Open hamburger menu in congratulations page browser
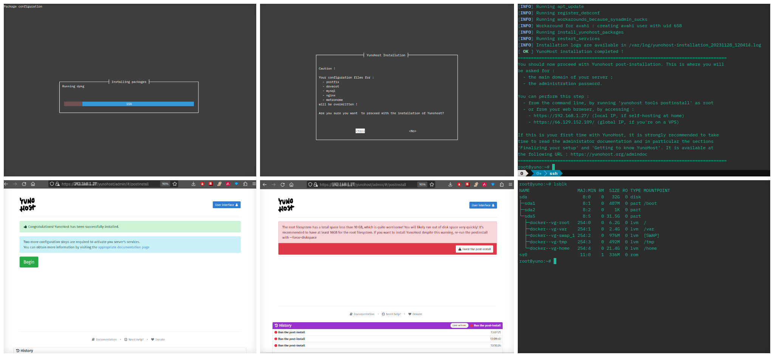 coord(254,184)
